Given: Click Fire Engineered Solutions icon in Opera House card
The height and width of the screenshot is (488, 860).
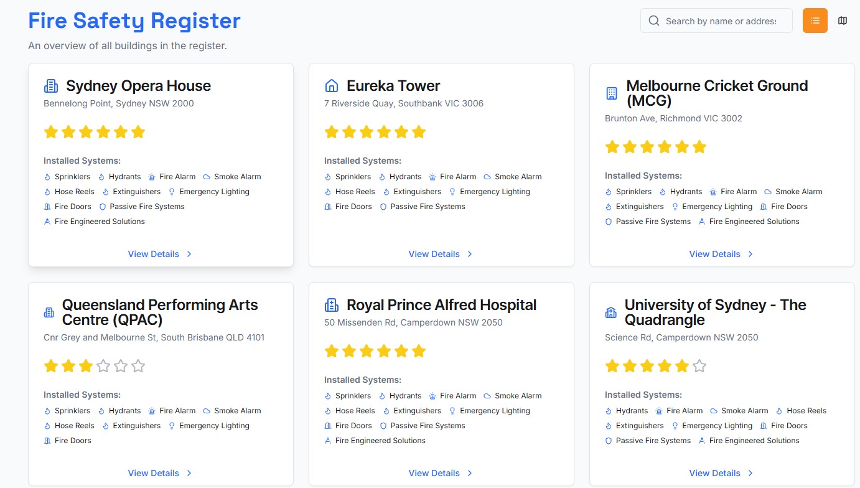Looking at the screenshot, I should point(47,222).
